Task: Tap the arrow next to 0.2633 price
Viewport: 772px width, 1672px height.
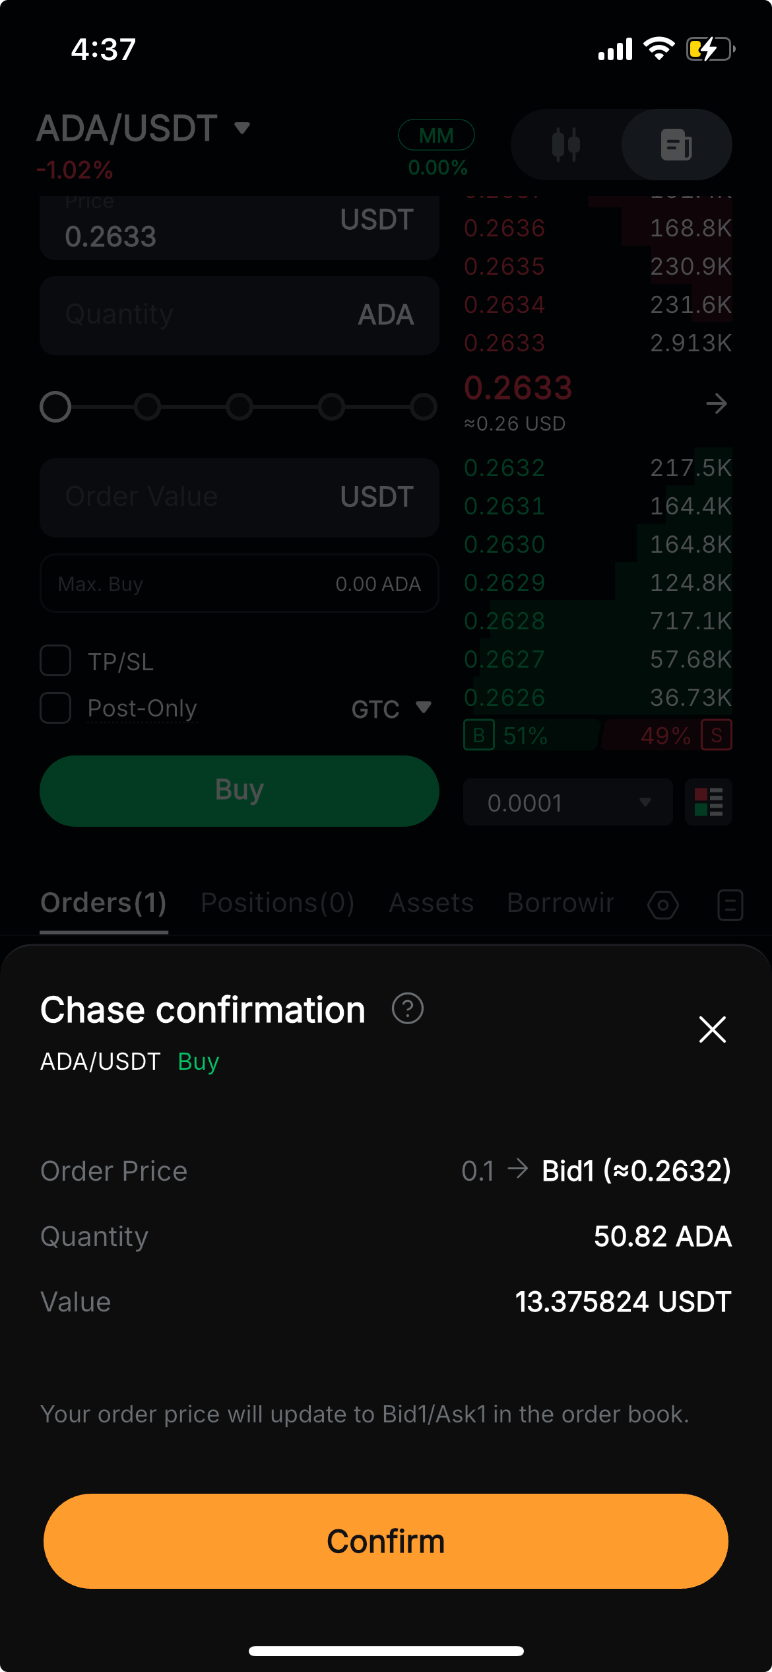Action: (x=716, y=403)
